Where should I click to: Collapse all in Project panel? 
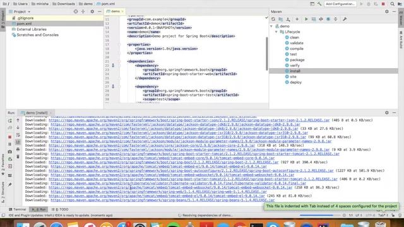point(83,11)
